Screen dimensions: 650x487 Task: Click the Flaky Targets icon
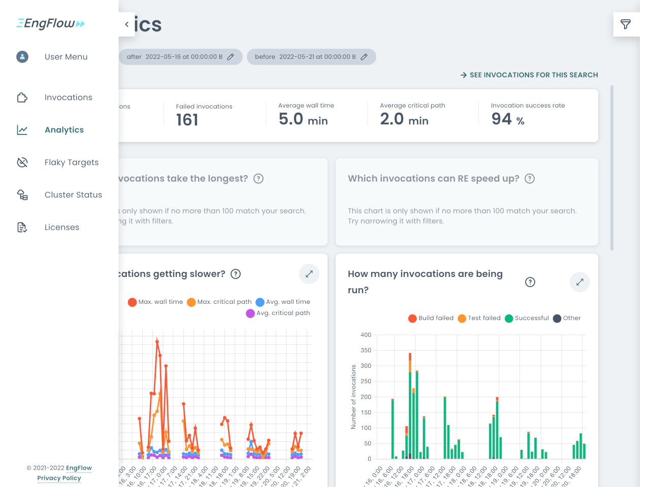pyautogui.click(x=22, y=162)
